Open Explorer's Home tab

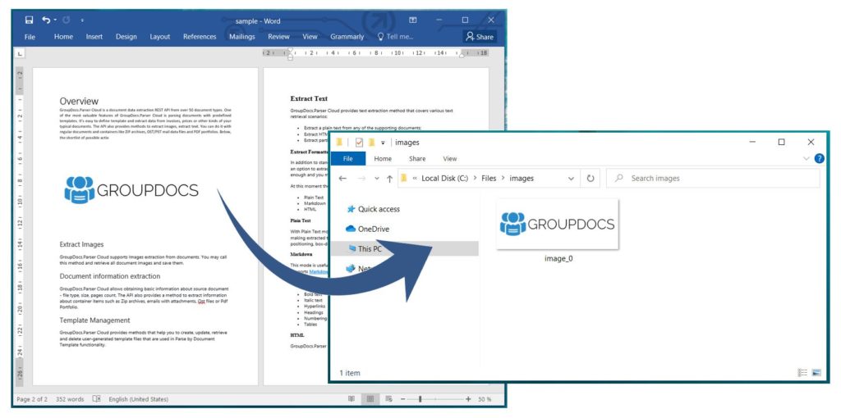pos(383,158)
